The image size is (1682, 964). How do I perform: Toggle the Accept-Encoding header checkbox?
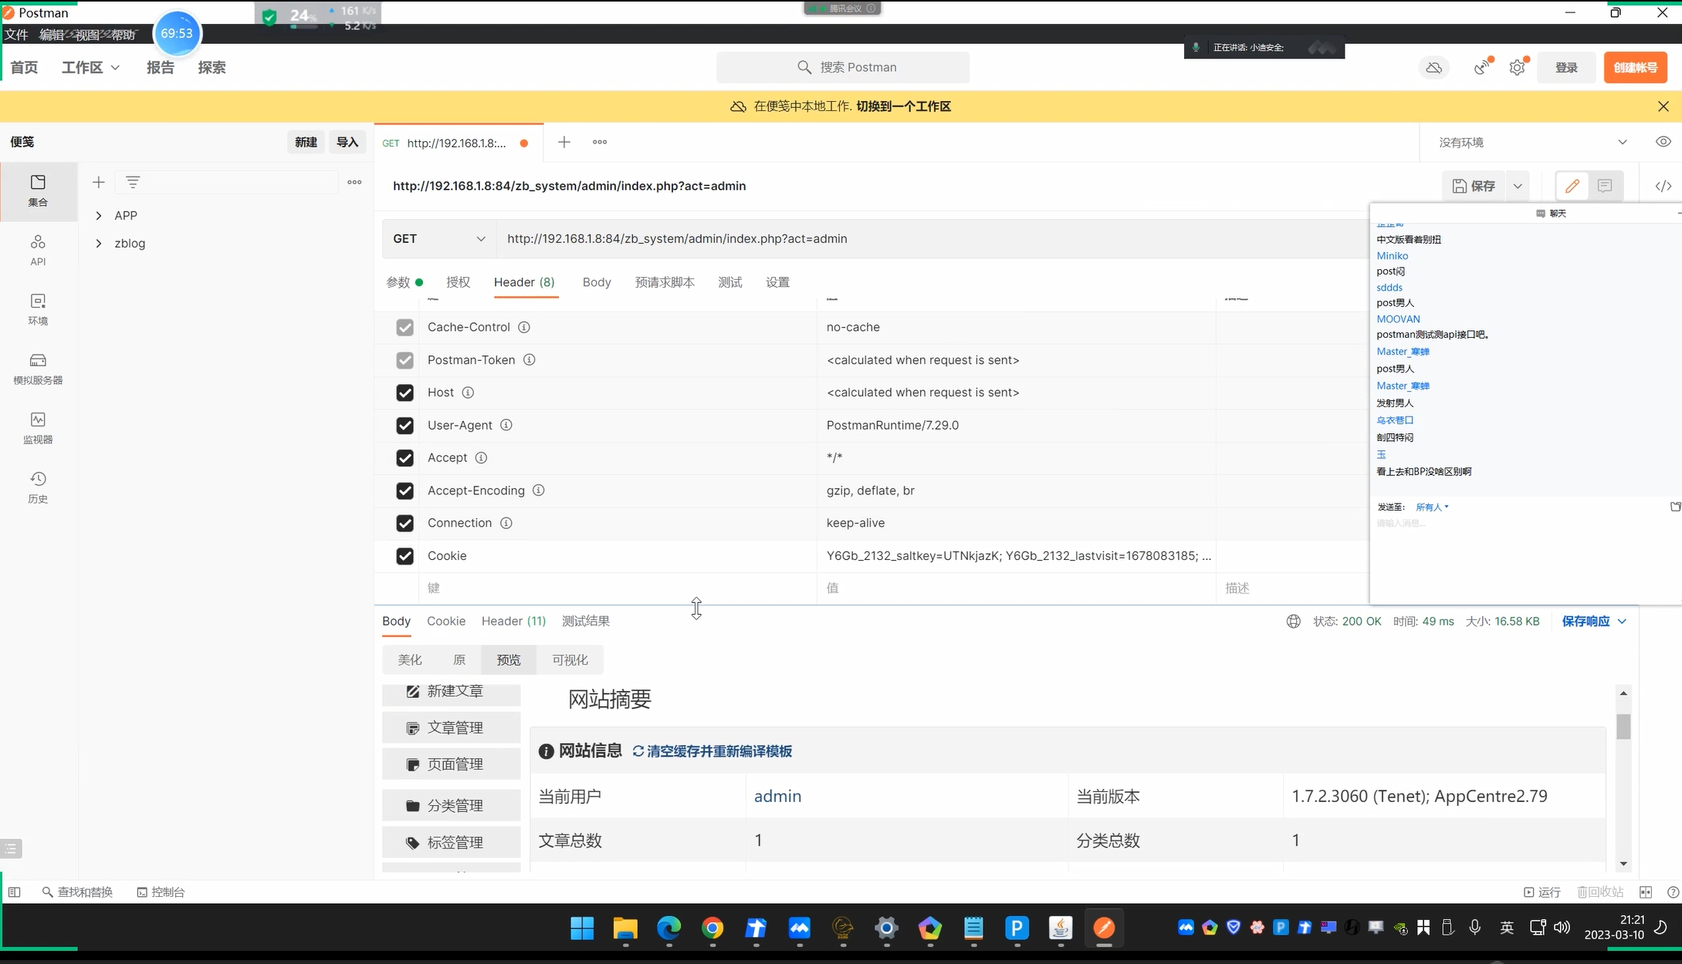(x=404, y=490)
